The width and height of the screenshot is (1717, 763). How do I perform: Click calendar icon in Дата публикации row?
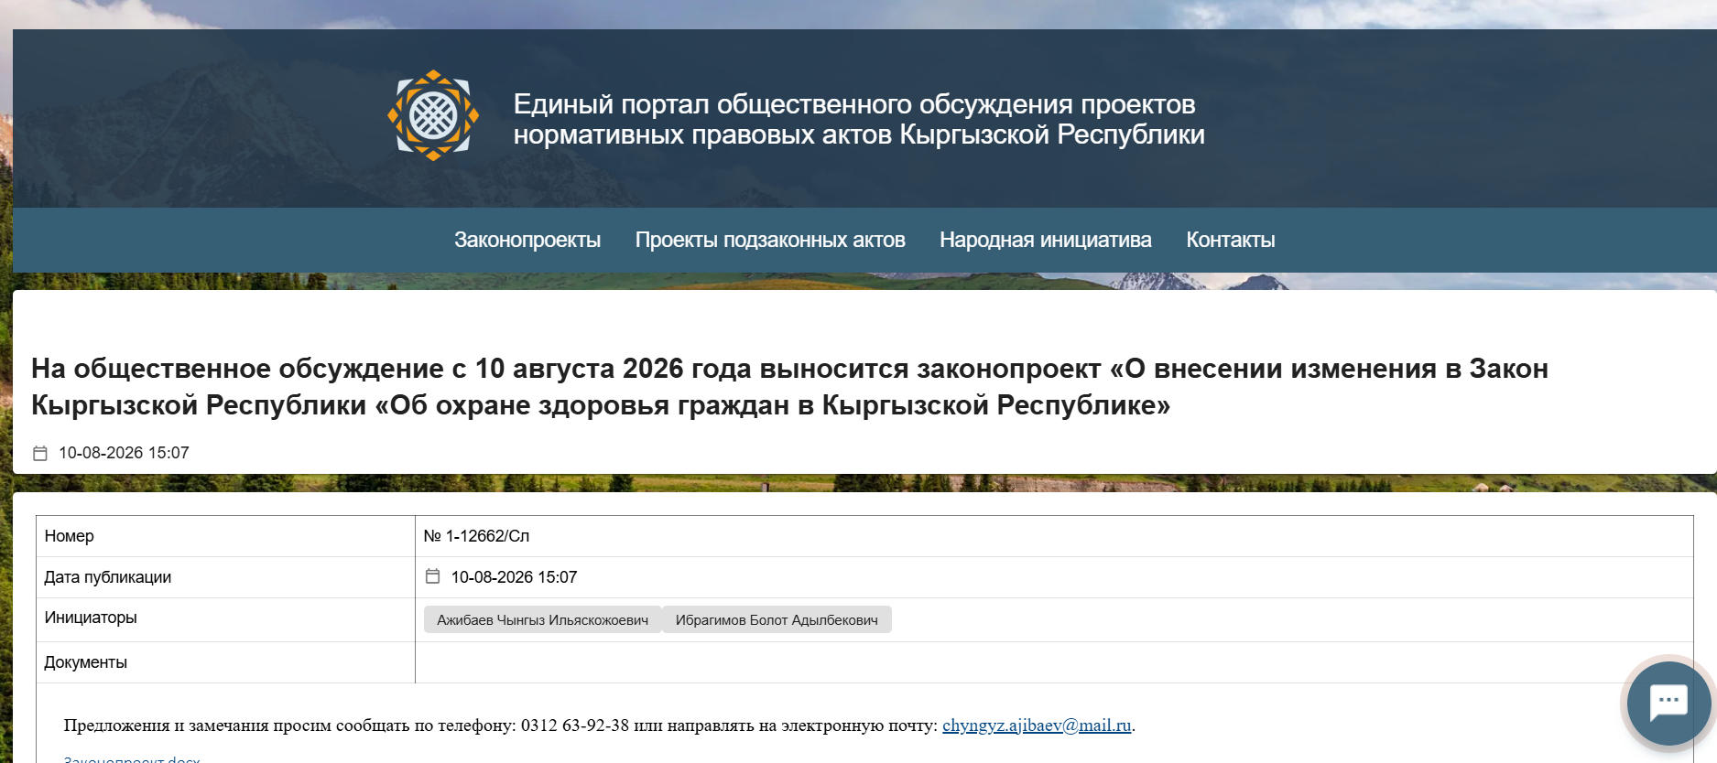pyautogui.click(x=433, y=576)
